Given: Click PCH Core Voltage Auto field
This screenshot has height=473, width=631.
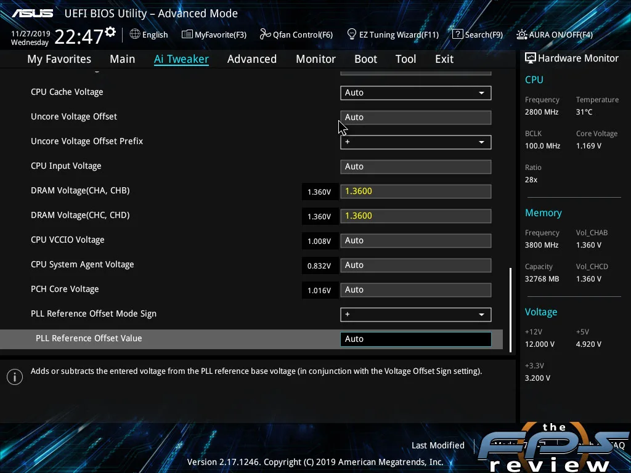Looking at the screenshot, I should (x=416, y=290).
